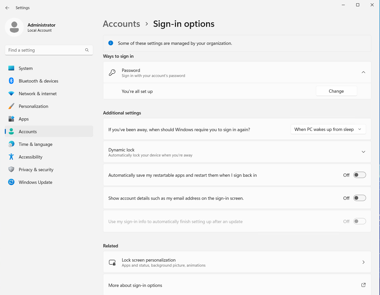
Task: Click the Accessibility label in sidebar
Action: [x=31, y=157]
